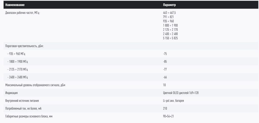The height and width of the screenshot is (123, 259).
Task: Click the "-77" sensitivity value
Action: pyautogui.click(x=165, y=69)
